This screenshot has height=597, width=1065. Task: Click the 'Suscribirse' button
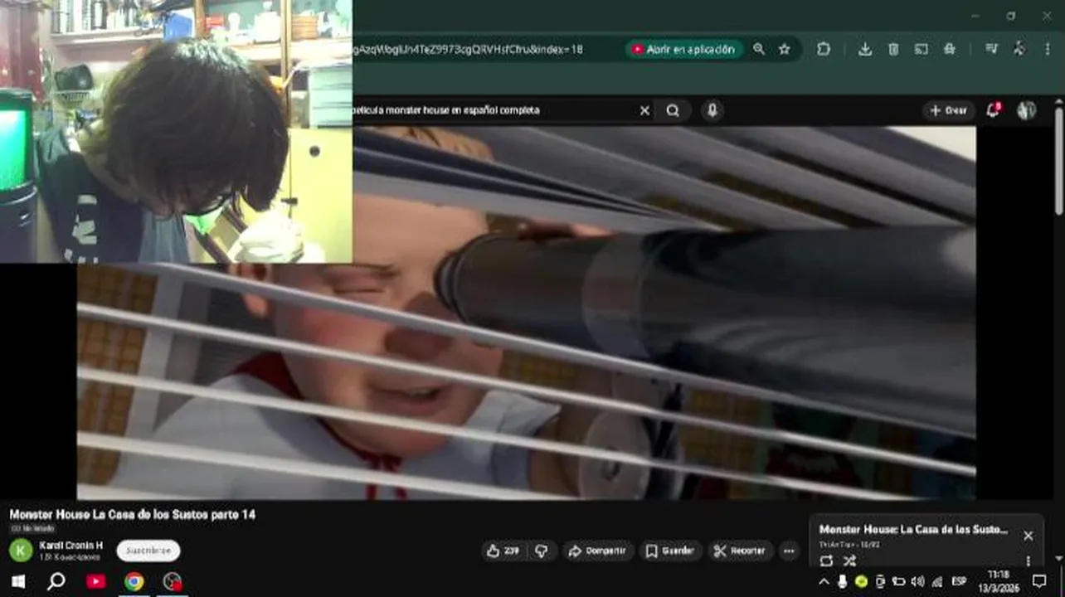(148, 551)
